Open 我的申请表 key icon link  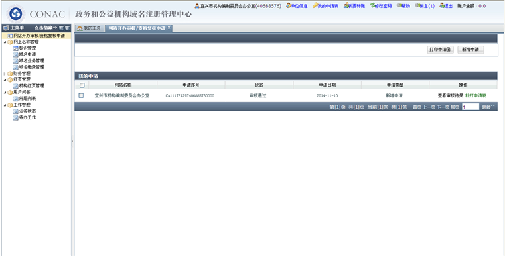pyautogui.click(x=325, y=6)
